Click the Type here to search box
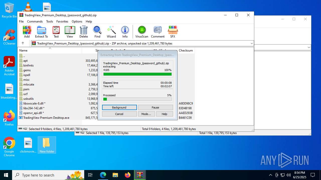The width and height of the screenshot is (321, 180). pyautogui.click(x=49, y=175)
